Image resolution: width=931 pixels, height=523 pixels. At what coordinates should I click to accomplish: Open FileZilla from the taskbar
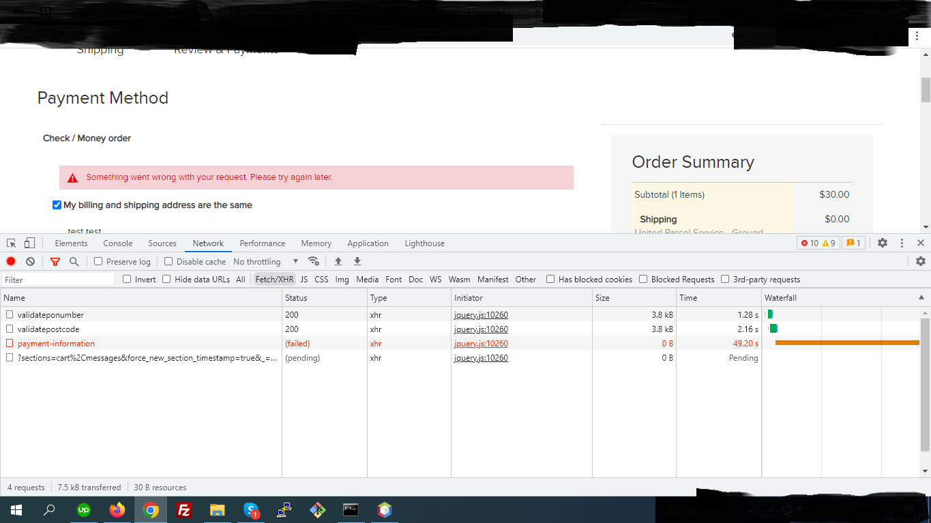coord(183,510)
